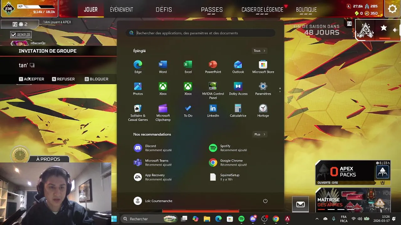The image size is (401, 225).
Task: Open the Boutique tab
Action: click(x=306, y=9)
